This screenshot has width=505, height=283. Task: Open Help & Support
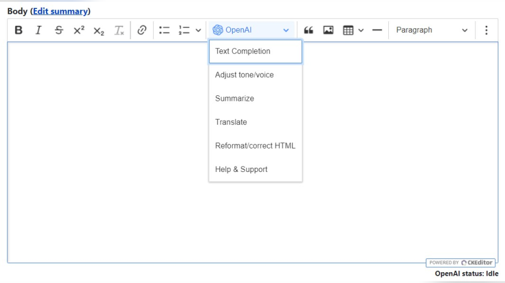click(255, 170)
